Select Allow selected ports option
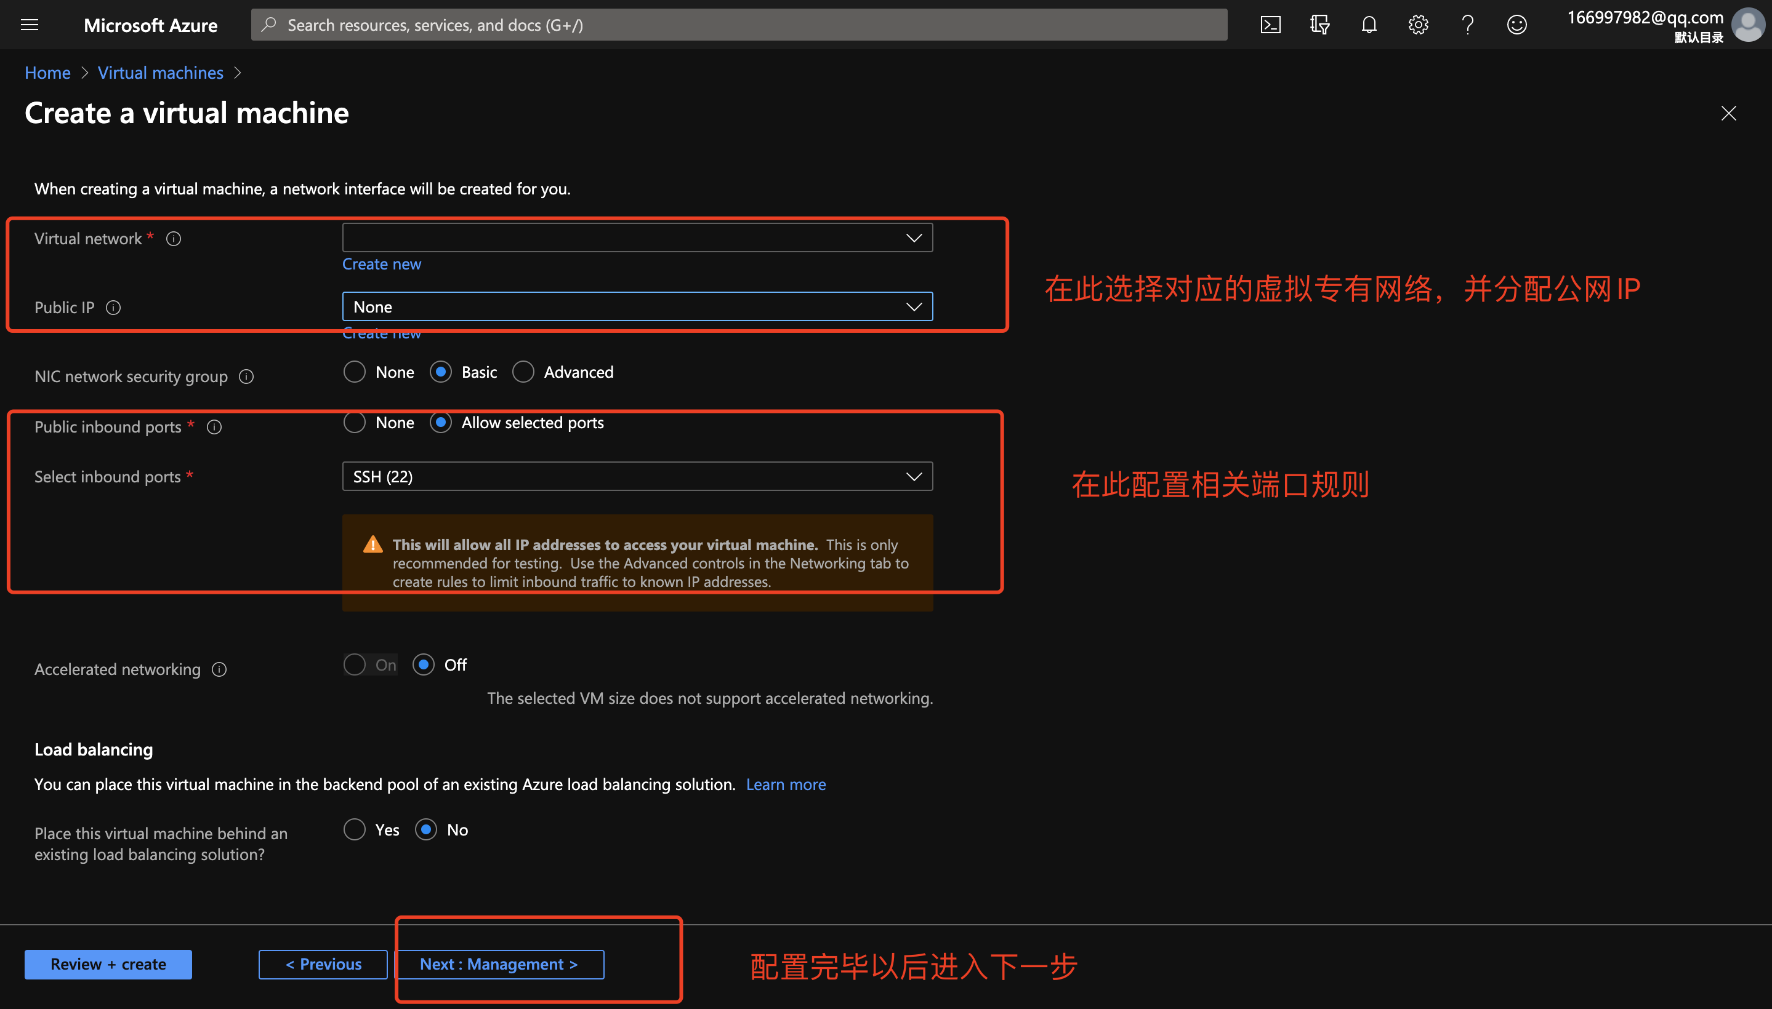This screenshot has height=1009, width=1772. click(x=440, y=423)
